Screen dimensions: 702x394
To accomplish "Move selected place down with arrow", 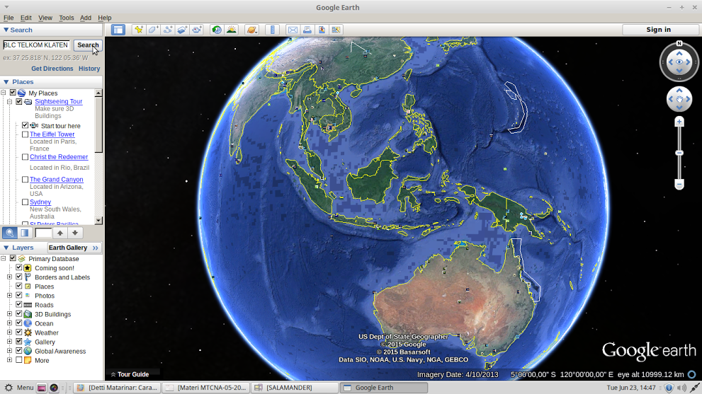I will tap(75, 233).
